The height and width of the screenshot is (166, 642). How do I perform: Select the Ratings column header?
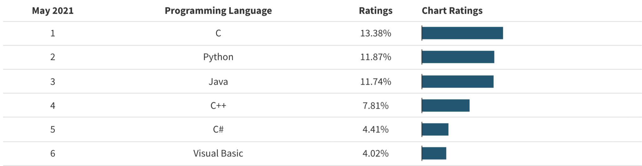click(376, 11)
